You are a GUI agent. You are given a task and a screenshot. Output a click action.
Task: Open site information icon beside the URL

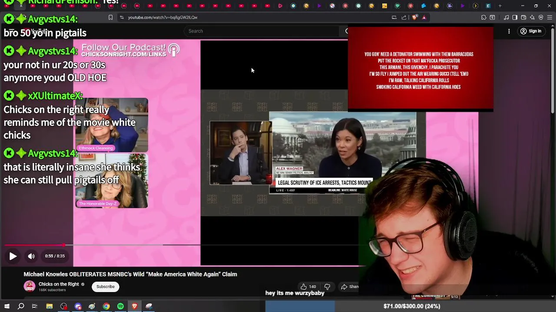[x=122, y=17]
